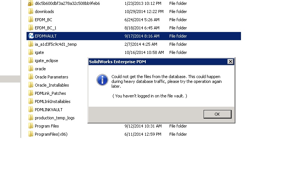The width and height of the screenshot is (306, 171).
Task: Click File folder type in igate row
Action: coord(178,52)
